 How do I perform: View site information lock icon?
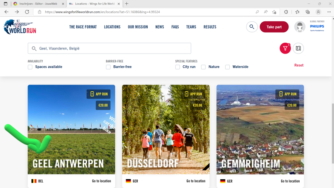tap(39, 12)
